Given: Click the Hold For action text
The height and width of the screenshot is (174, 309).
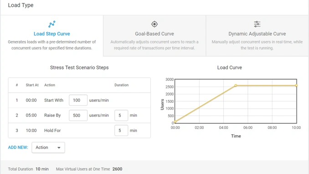Looking at the screenshot, I should (52, 131).
